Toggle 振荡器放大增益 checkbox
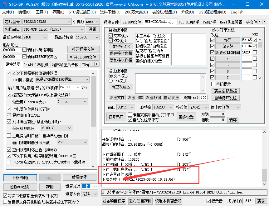The height and width of the screenshot is (206, 269). pyautogui.click(x=9, y=95)
